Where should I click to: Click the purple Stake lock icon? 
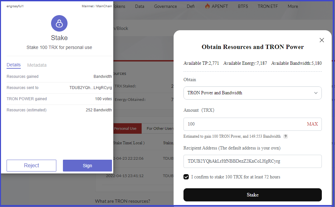(59, 23)
